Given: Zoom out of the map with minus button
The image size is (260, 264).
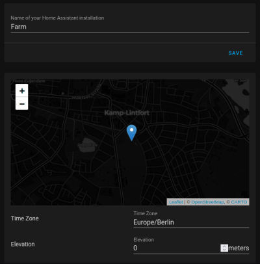Looking at the screenshot, I should tap(22, 103).
